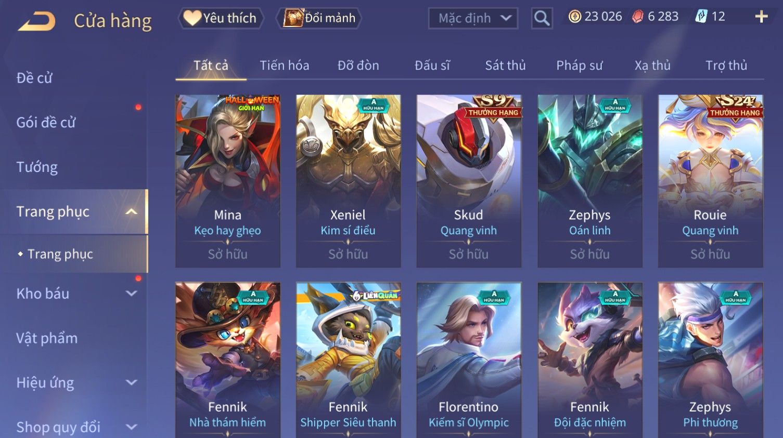Tap the plus icon to add currency
The width and height of the screenshot is (783, 438).
click(x=761, y=17)
